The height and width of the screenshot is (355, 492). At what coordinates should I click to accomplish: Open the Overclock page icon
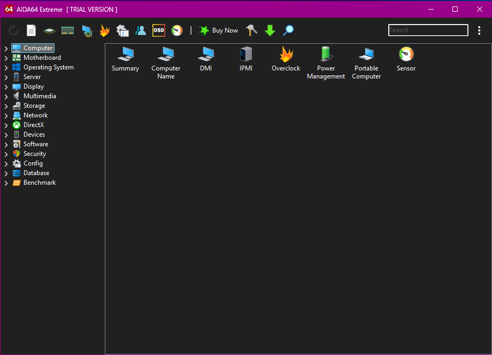point(286,59)
